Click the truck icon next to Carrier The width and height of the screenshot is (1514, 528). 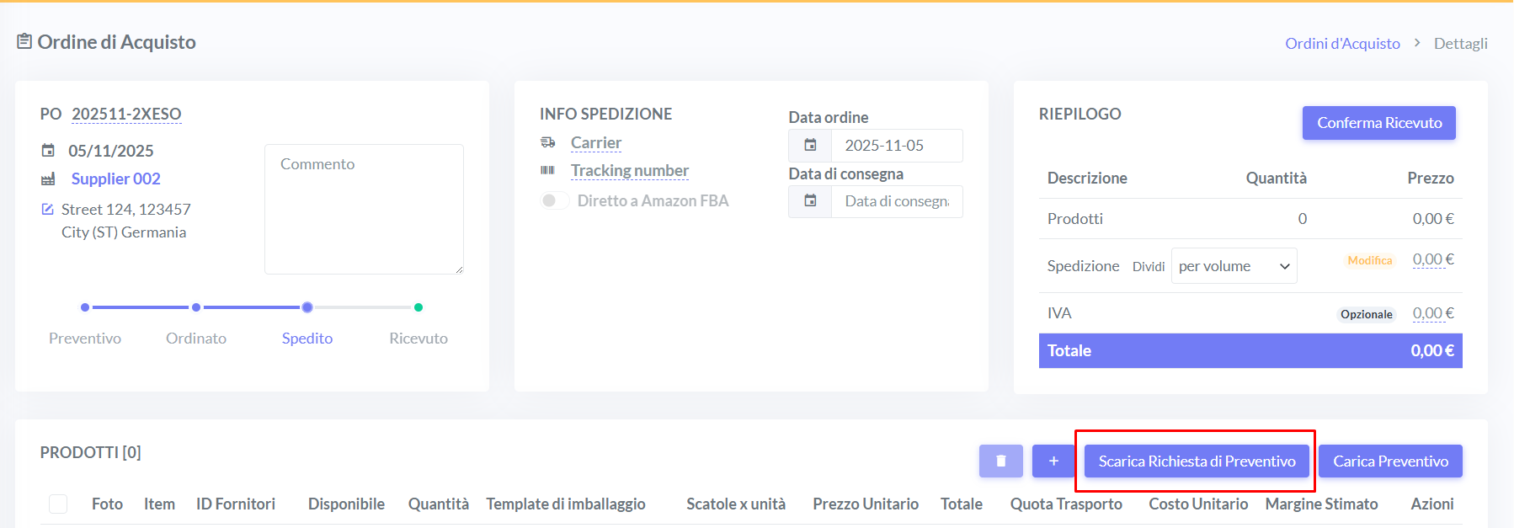[548, 142]
